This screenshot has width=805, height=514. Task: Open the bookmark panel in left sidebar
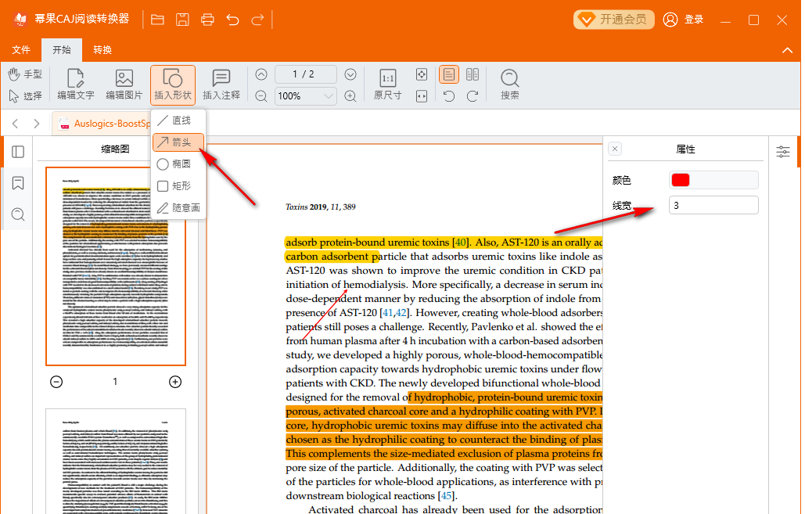[x=18, y=183]
